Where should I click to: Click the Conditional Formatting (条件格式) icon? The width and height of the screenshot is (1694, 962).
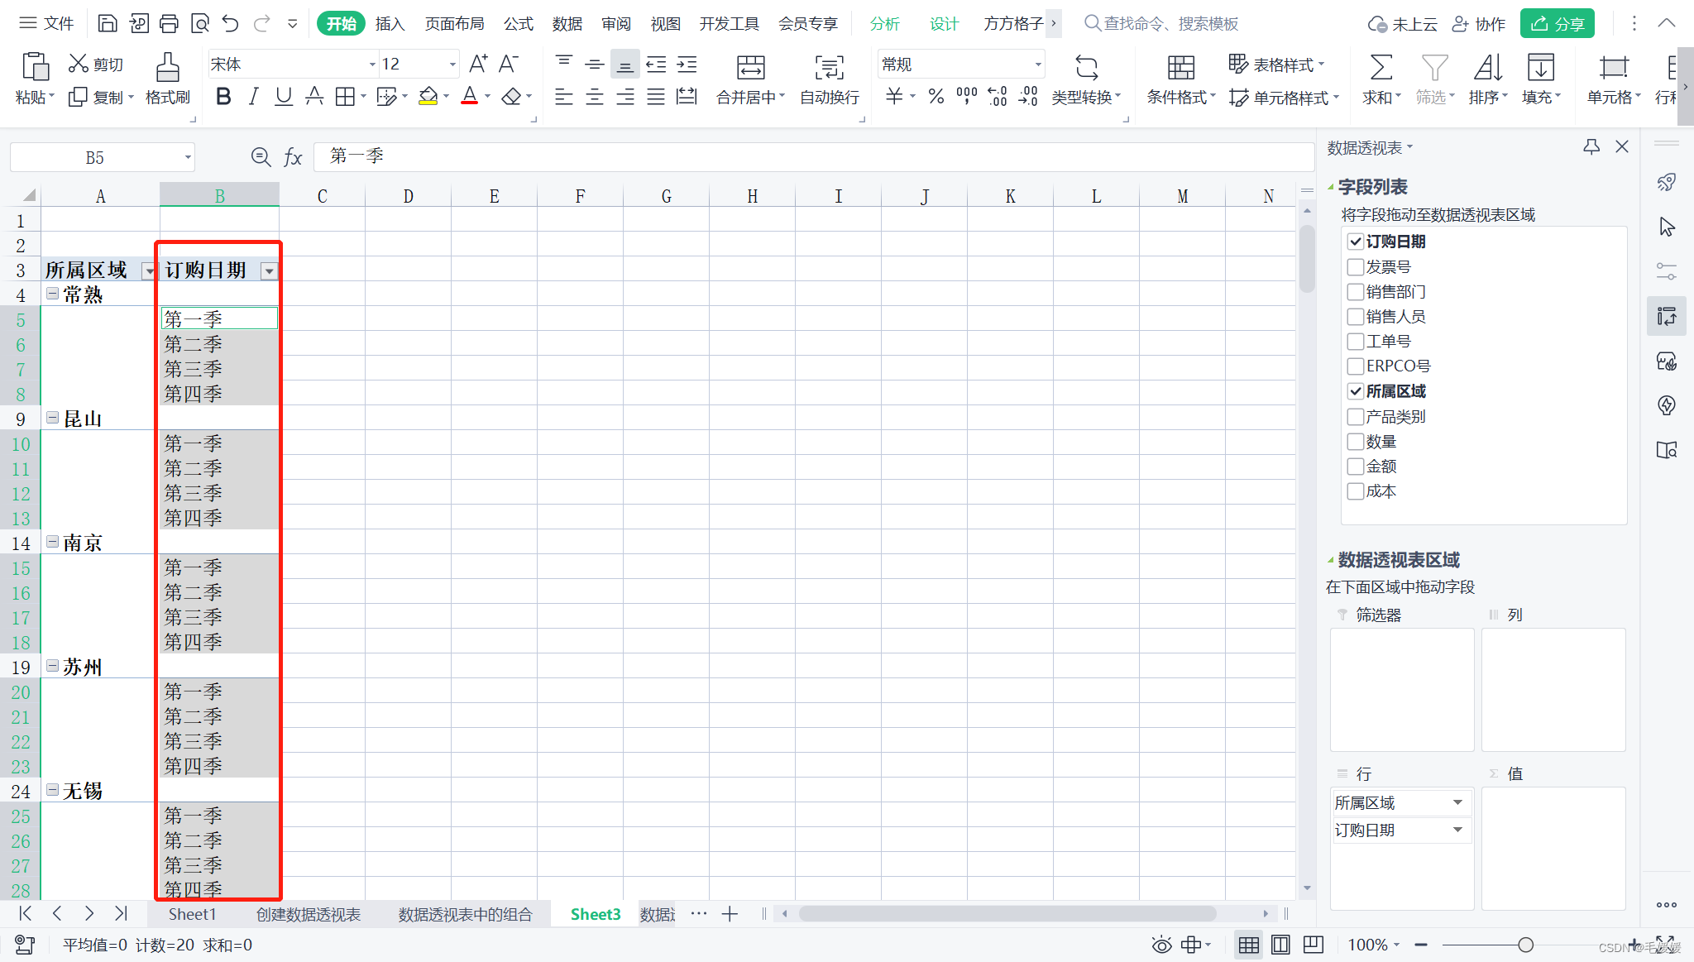pyautogui.click(x=1180, y=67)
